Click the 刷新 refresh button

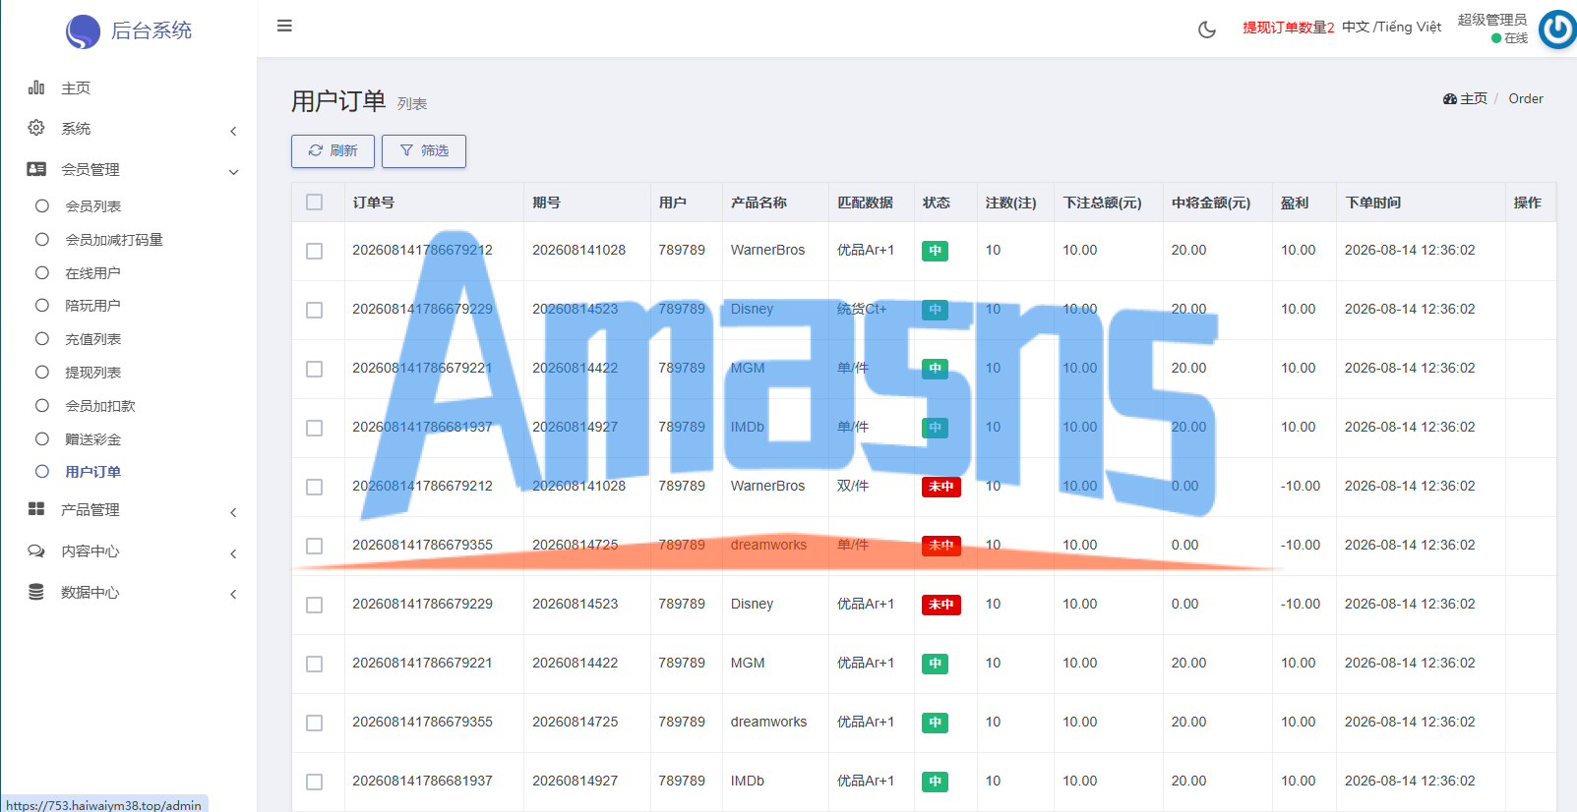point(333,151)
